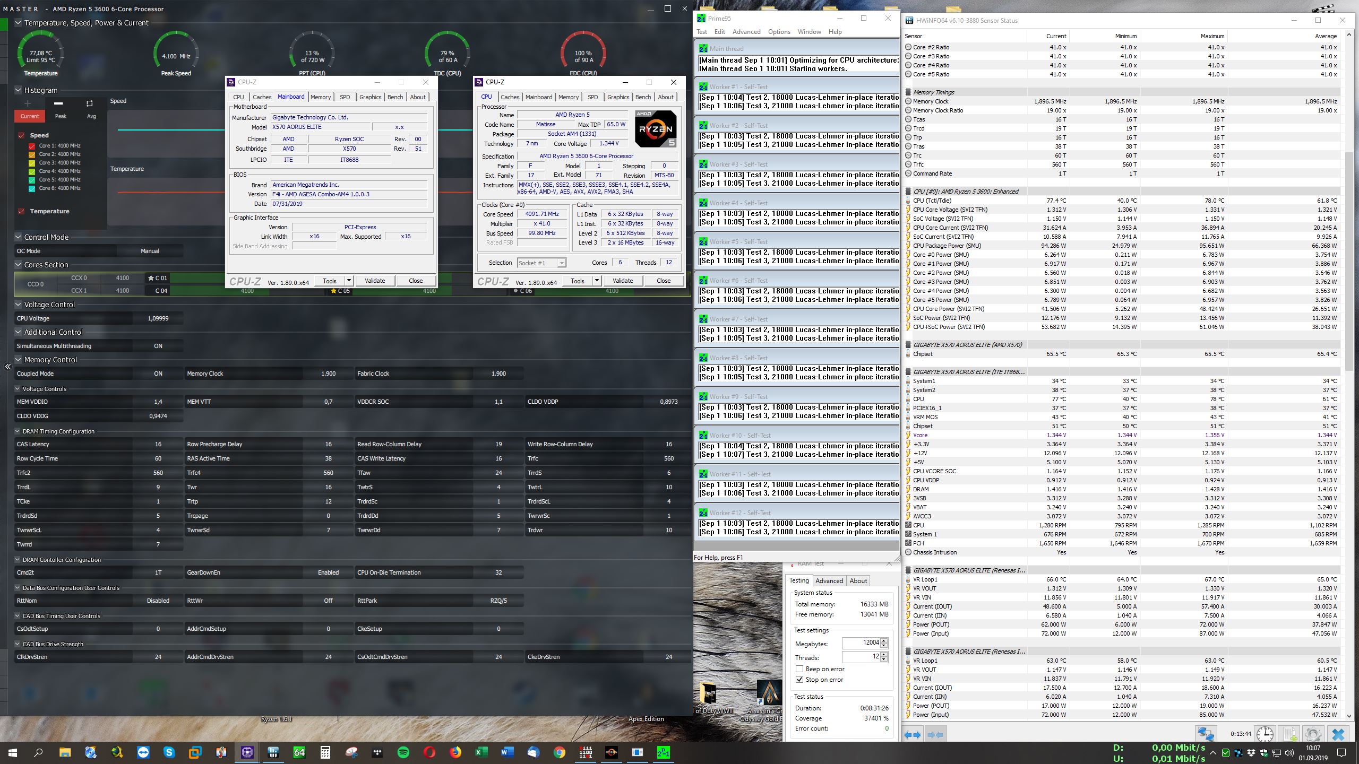This screenshot has height=764, width=1359.
Task: Collapse Ryzen Master sidebar double-chevron icon
Action: tap(7, 367)
